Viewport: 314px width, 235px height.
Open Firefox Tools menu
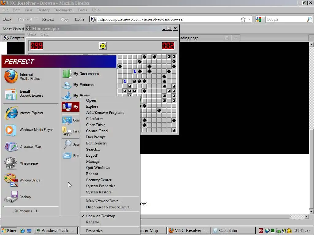click(x=82, y=10)
